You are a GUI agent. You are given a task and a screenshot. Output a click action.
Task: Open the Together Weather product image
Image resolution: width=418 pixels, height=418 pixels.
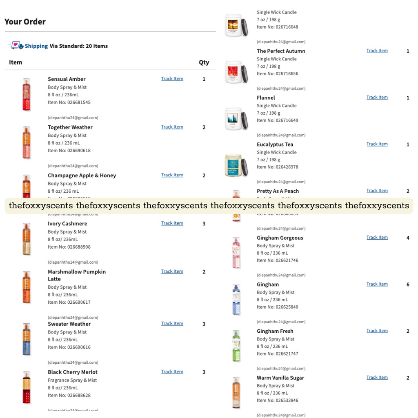[27, 142]
